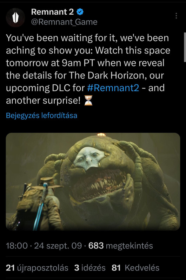Click the vertical scrollbar at right edge
186x280 pixels.
pos(185,47)
